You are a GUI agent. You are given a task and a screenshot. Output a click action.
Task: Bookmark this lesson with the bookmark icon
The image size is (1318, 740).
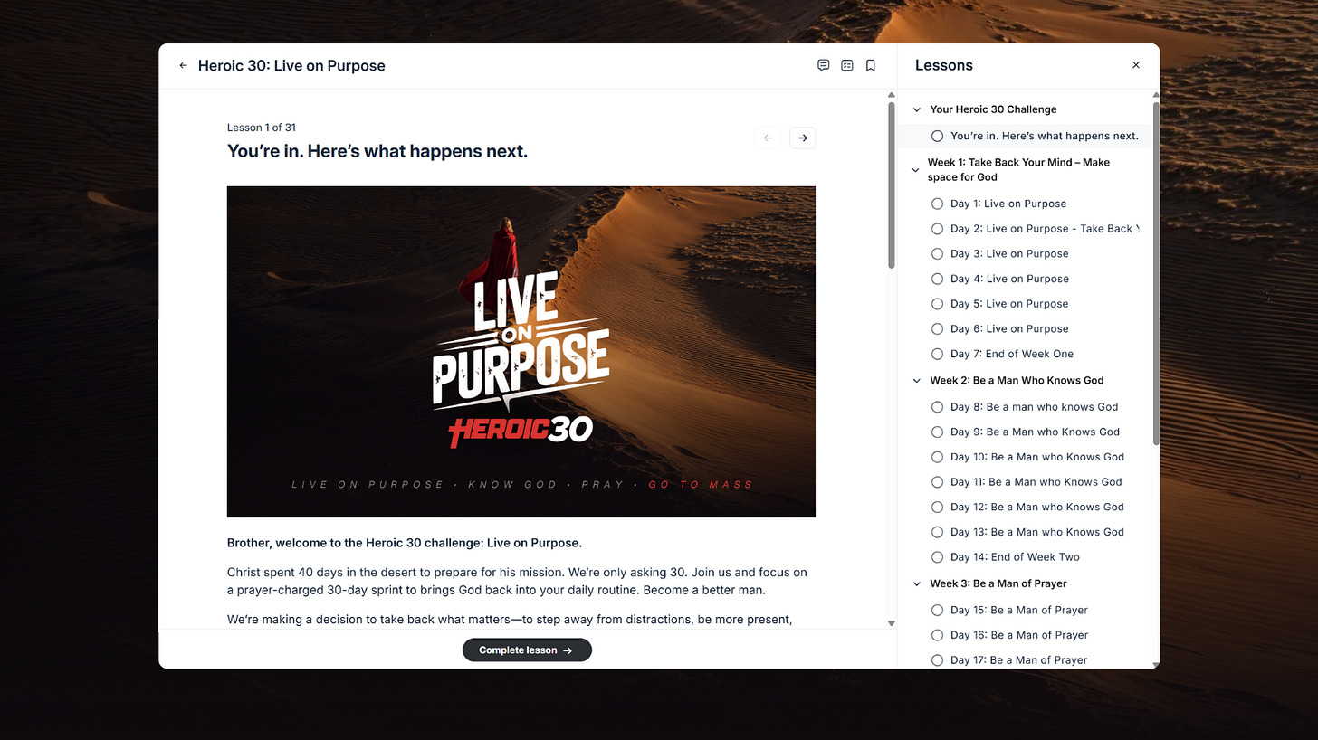point(870,65)
